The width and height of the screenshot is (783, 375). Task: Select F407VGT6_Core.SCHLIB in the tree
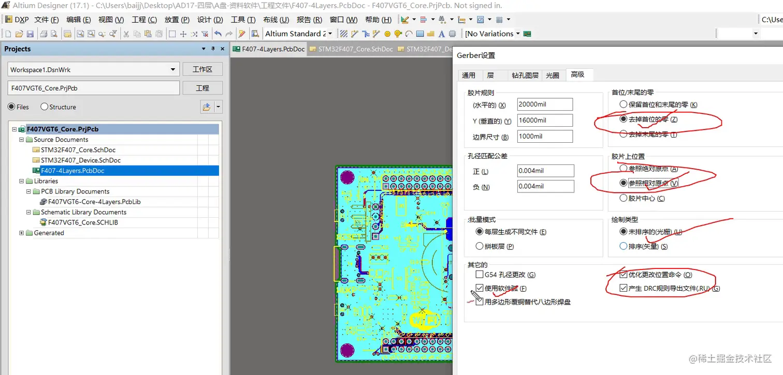(x=83, y=222)
